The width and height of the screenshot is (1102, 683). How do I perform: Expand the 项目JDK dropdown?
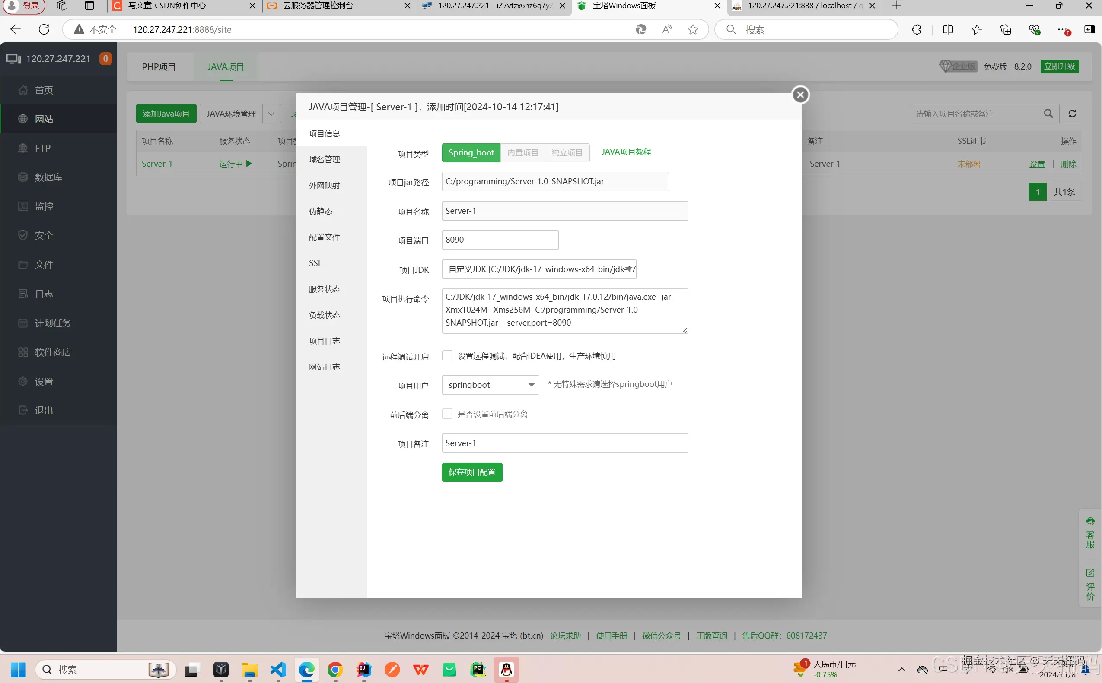coord(538,269)
